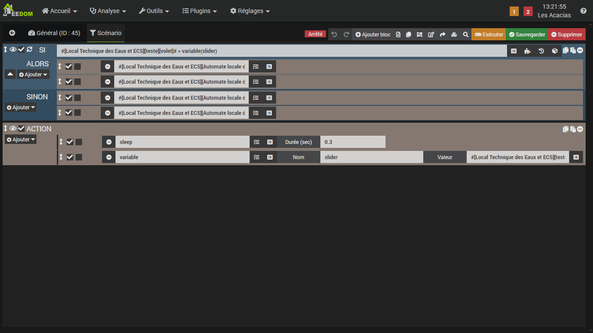Click the Exécuter button
This screenshot has height=333, width=593.
tap(488, 34)
